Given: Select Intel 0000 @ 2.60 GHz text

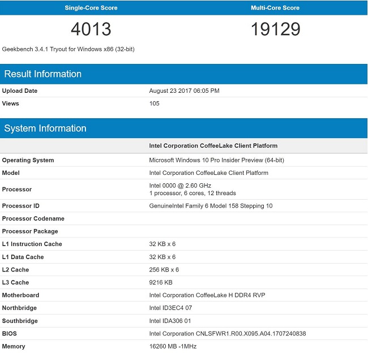Looking at the screenshot, I should tap(180, 186).
